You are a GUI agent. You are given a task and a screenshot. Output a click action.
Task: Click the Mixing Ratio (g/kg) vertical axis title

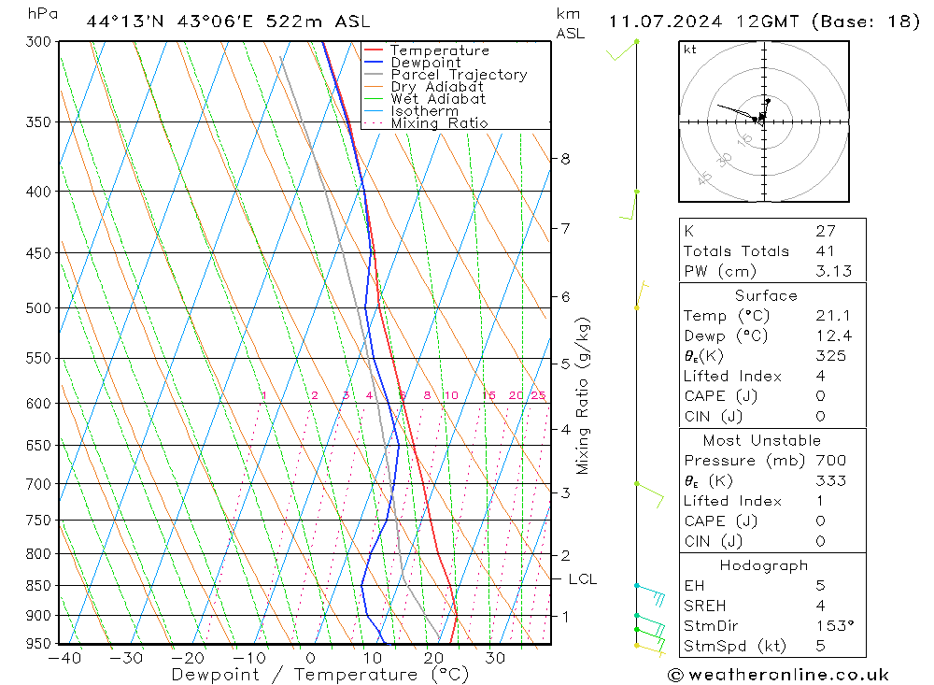click(x=582, y=396)
